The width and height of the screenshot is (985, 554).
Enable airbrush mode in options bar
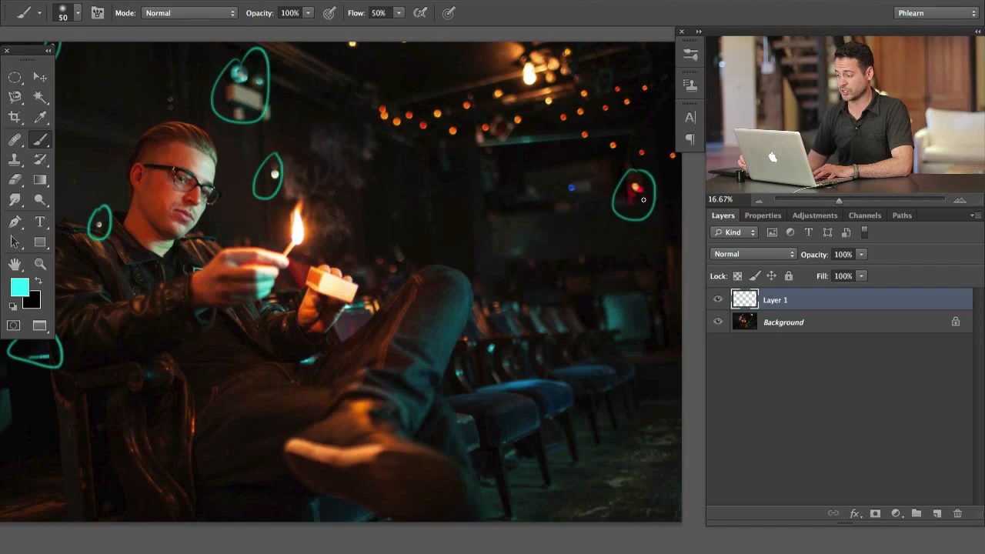click(420, 13)
